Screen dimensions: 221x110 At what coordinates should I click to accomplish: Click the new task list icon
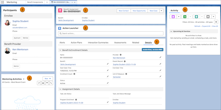[x=185, y=17]
